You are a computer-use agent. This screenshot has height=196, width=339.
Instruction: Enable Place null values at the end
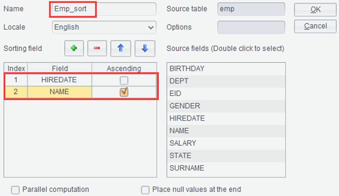[x=145, y=190]
